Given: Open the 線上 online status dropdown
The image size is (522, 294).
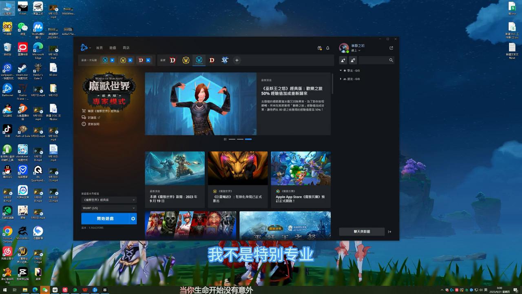Looking at the screenshot, I should (356, 51).
